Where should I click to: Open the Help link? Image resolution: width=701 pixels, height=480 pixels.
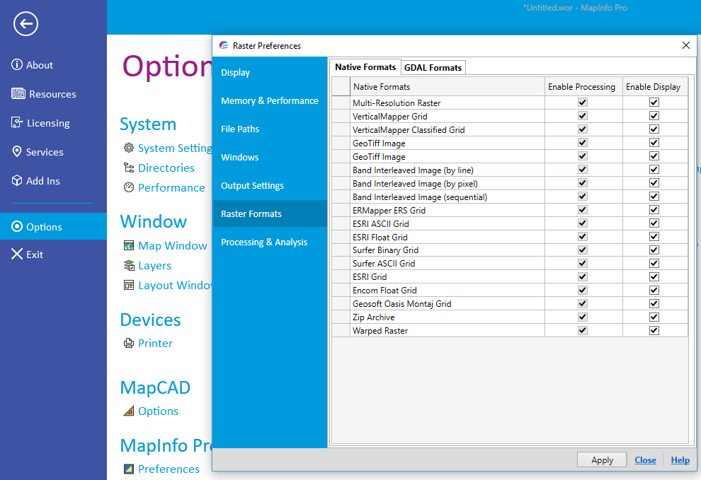[x=680, y=459]
